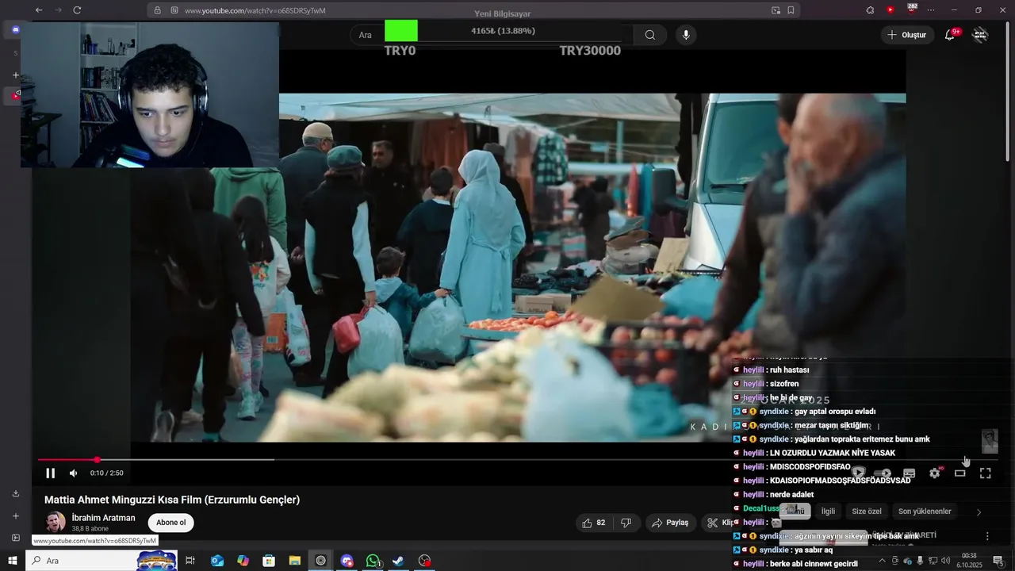This screenshot has width=1015, height=571.
Task: Open Discord from the taskbar
Action: pyautogui.click(x=347, y=561)
